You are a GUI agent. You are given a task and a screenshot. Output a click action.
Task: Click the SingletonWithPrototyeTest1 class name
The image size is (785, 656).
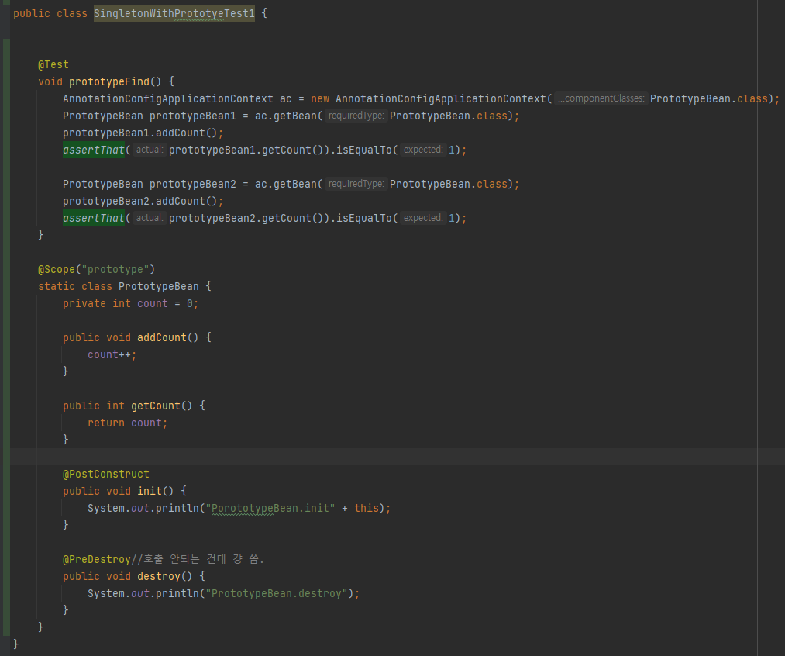click(174, 13)
